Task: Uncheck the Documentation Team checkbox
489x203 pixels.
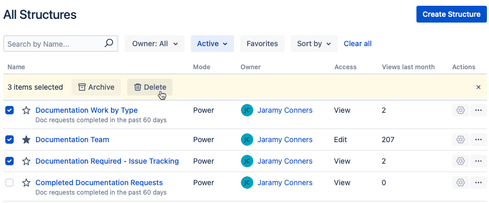Action: 9,140
